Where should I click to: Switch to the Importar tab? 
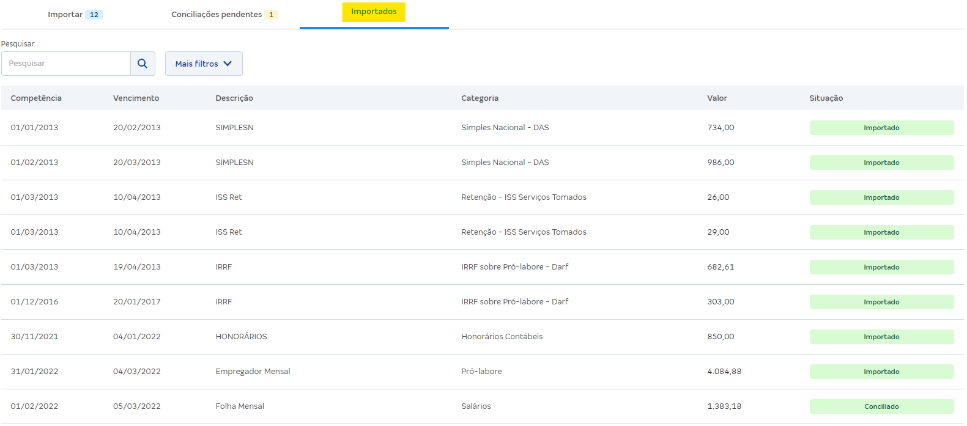point(65,15)
